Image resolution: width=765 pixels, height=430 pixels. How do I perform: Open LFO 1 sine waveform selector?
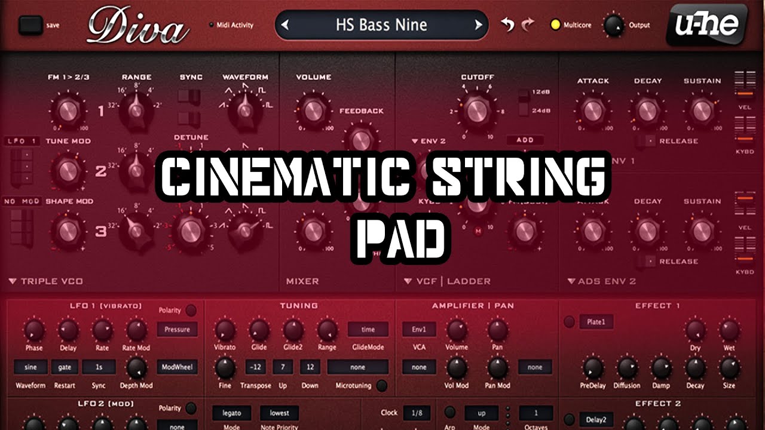point(30,367)
